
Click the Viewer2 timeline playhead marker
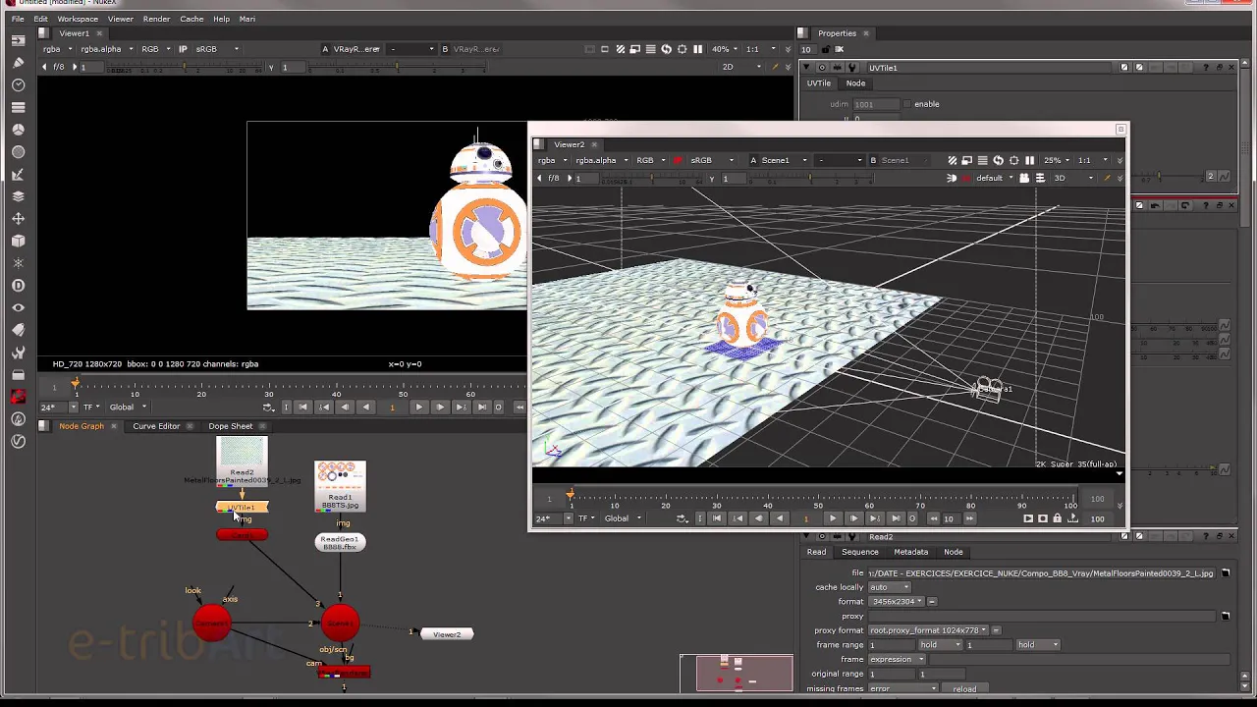coord(571,495)
